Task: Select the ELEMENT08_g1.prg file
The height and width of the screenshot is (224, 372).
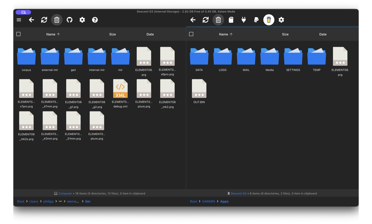Action: [x=73, y=94]
